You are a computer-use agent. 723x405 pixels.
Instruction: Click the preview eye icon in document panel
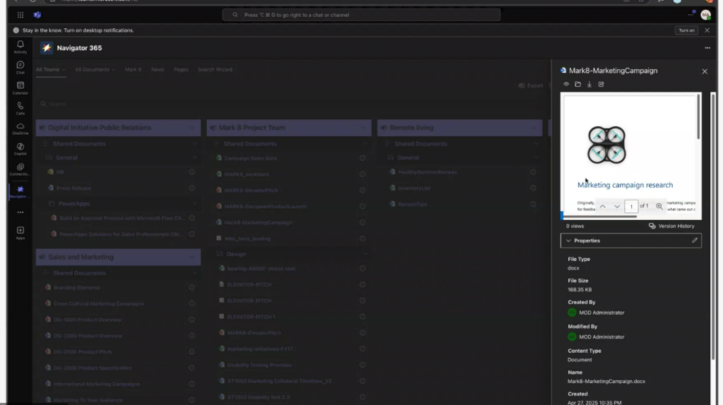click(566, 85)
